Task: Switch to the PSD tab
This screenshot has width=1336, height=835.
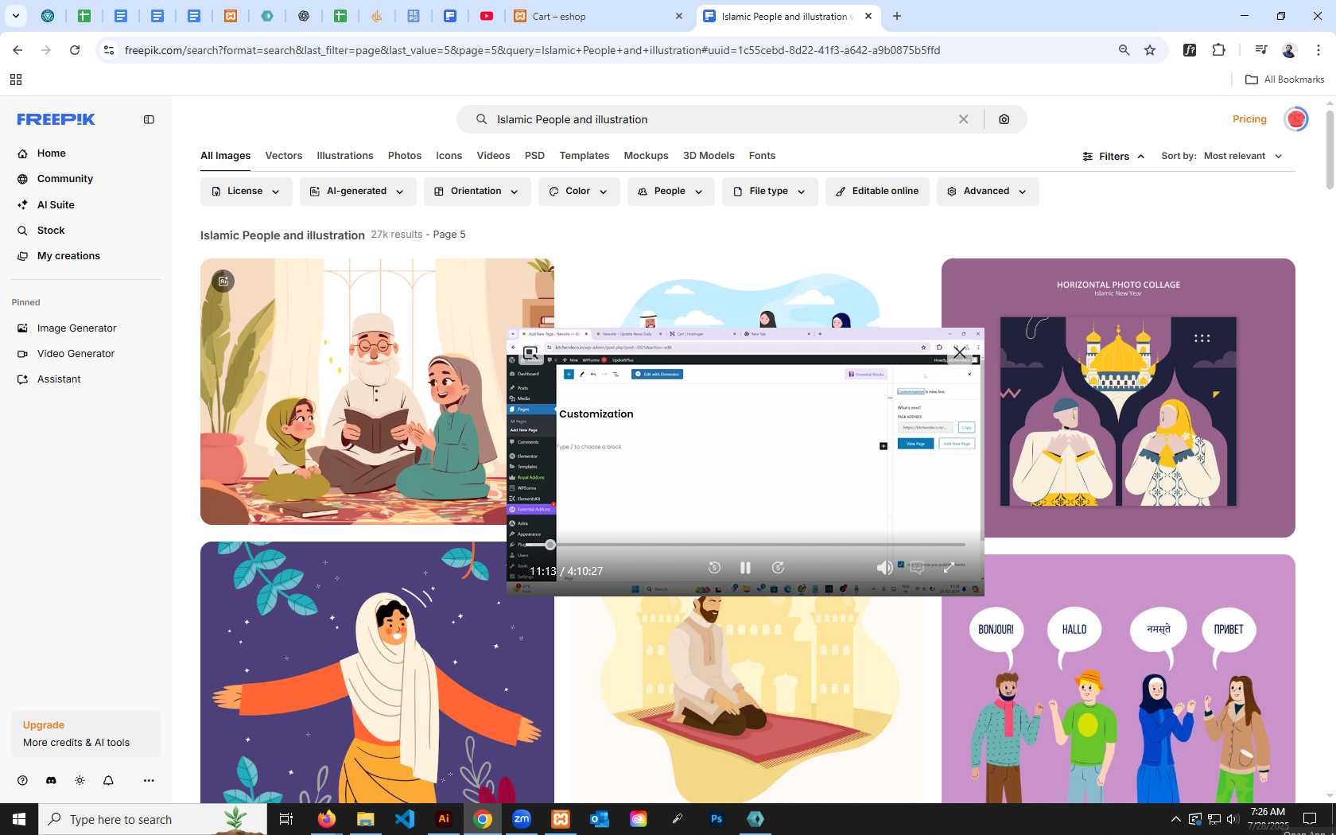Action: pos(534,156)
